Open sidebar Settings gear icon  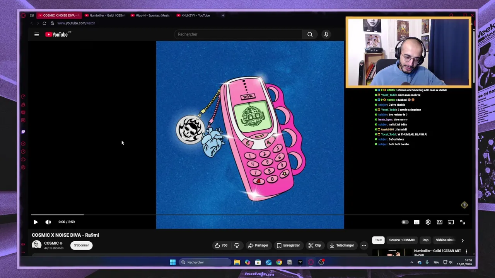pos(23,167)
